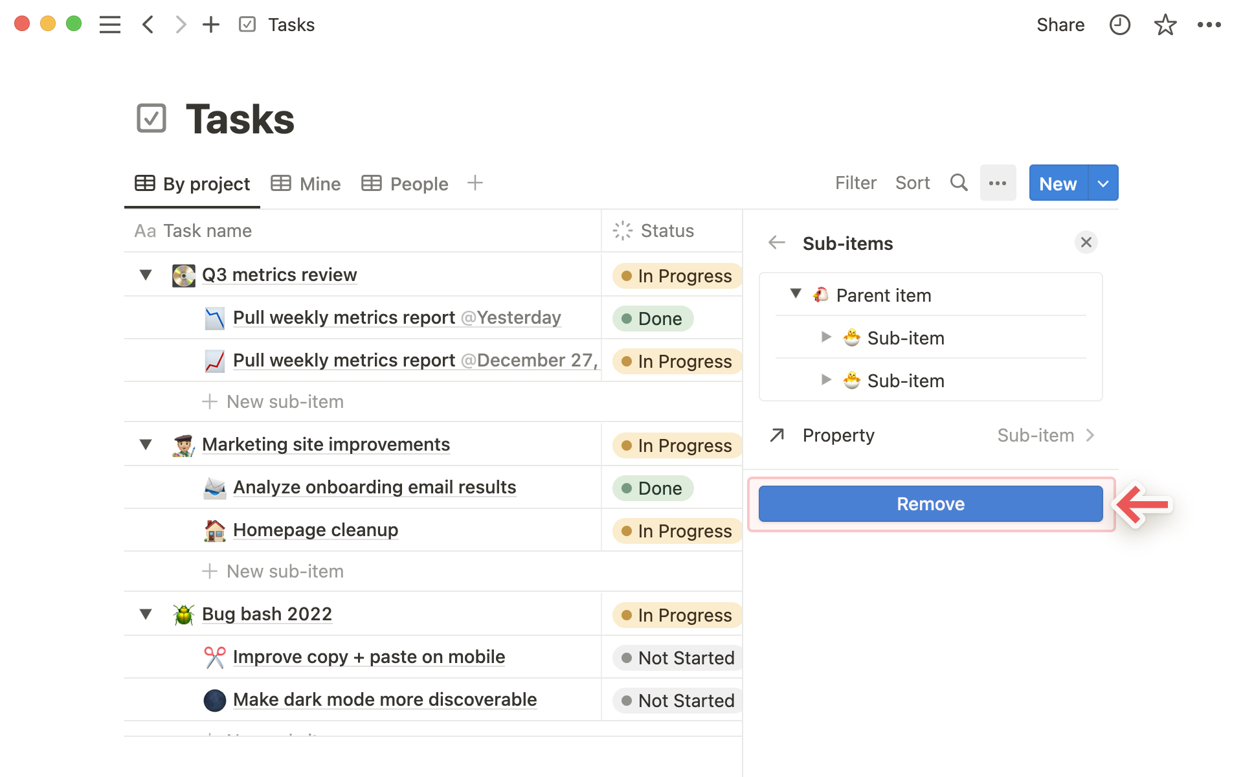The height and width of the screenshot is (777, 1243).
Task: Click Done status of Analyze onboarding email
Action: [653, 488]
